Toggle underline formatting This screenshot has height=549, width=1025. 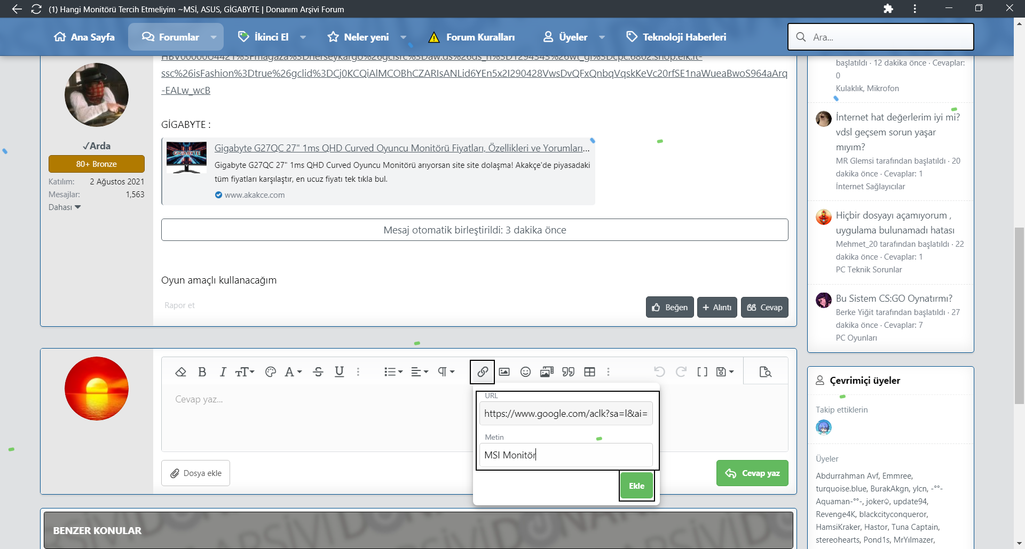[x=339, y=372]
